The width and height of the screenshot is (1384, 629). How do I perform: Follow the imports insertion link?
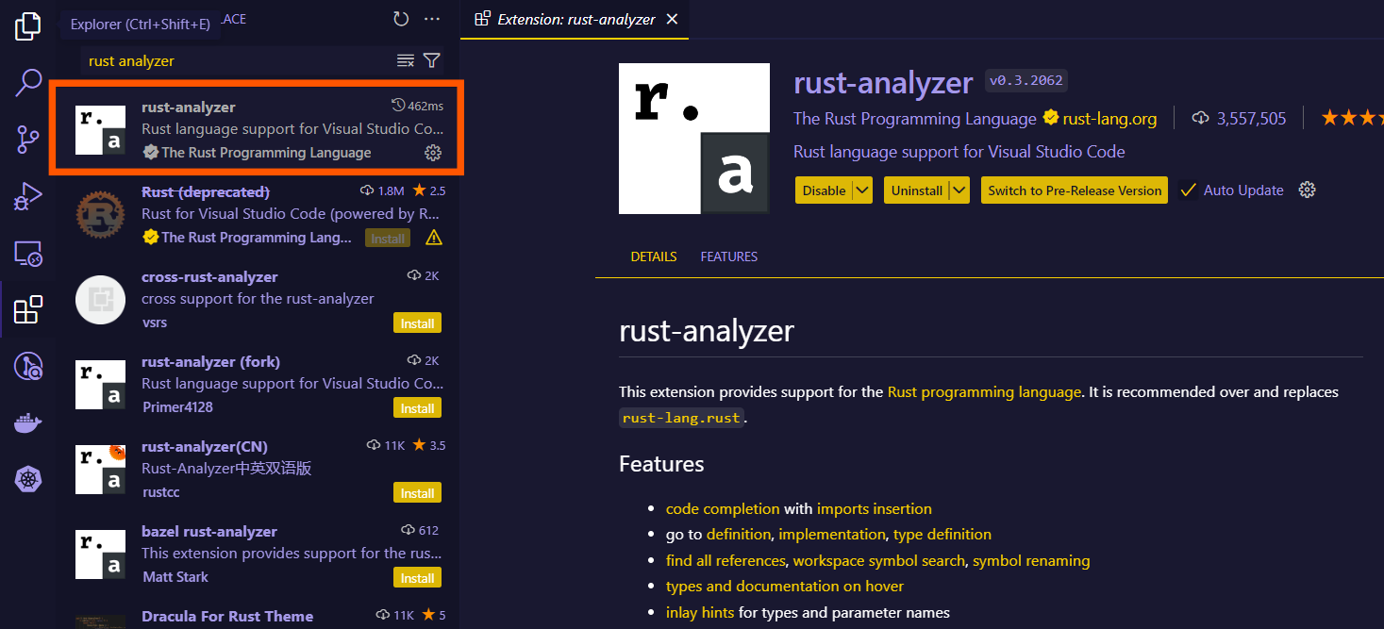tap(875, 508)
